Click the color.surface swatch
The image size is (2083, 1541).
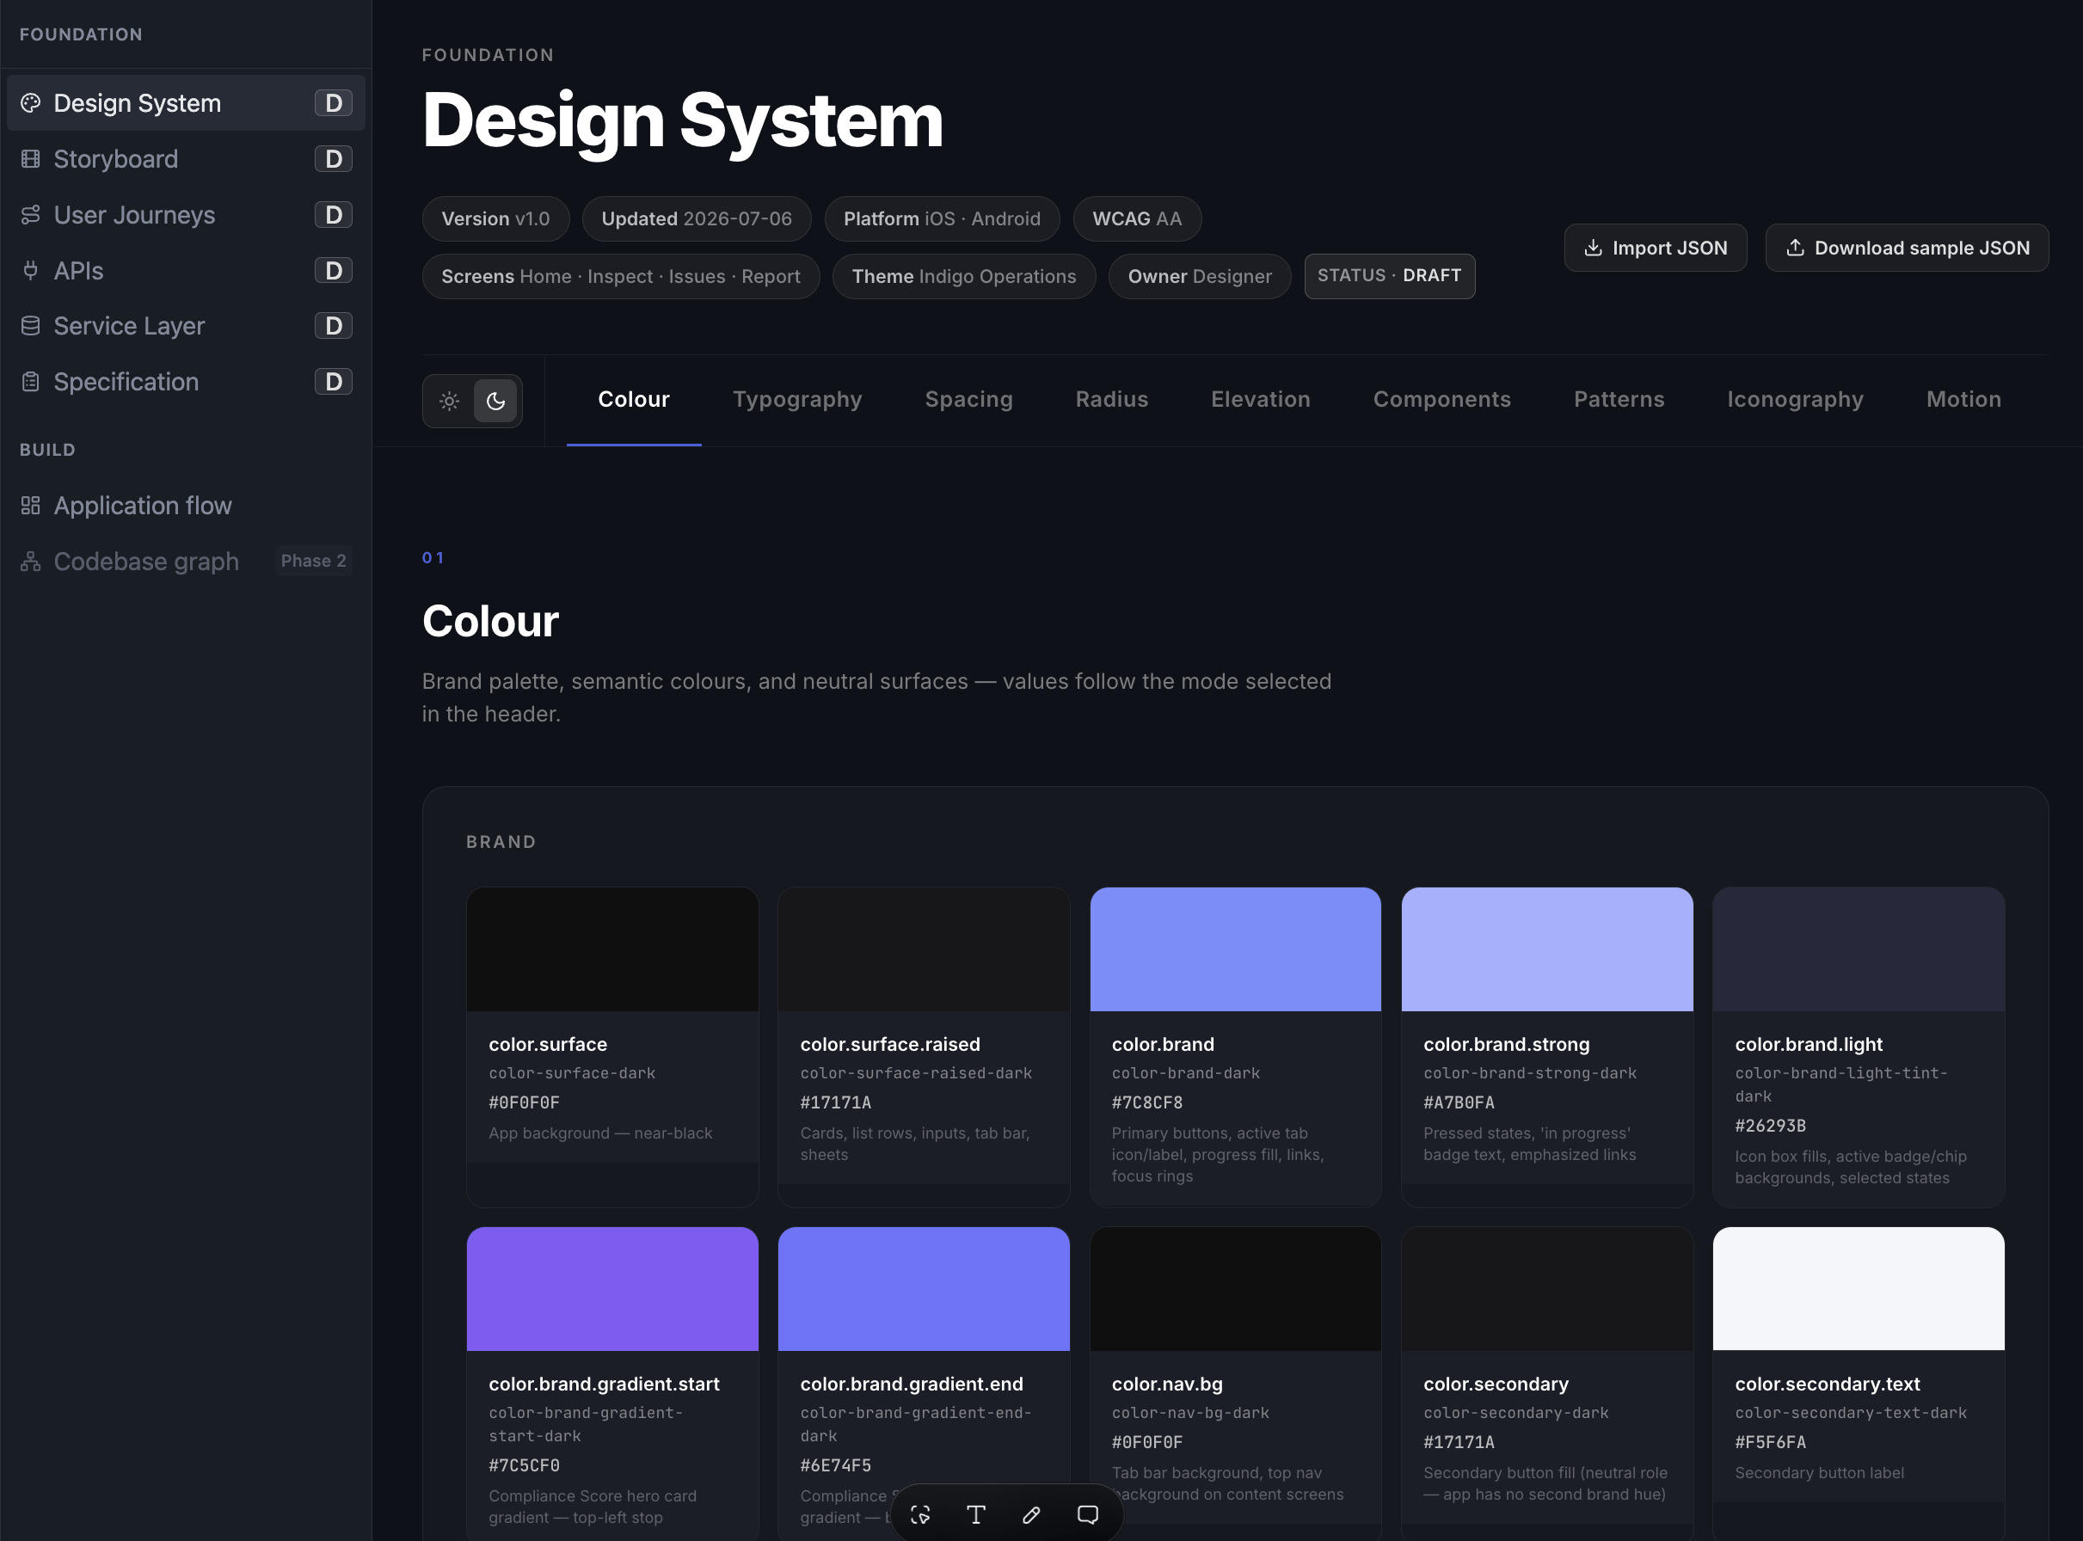pyautogui.click(x=612, y=949)
